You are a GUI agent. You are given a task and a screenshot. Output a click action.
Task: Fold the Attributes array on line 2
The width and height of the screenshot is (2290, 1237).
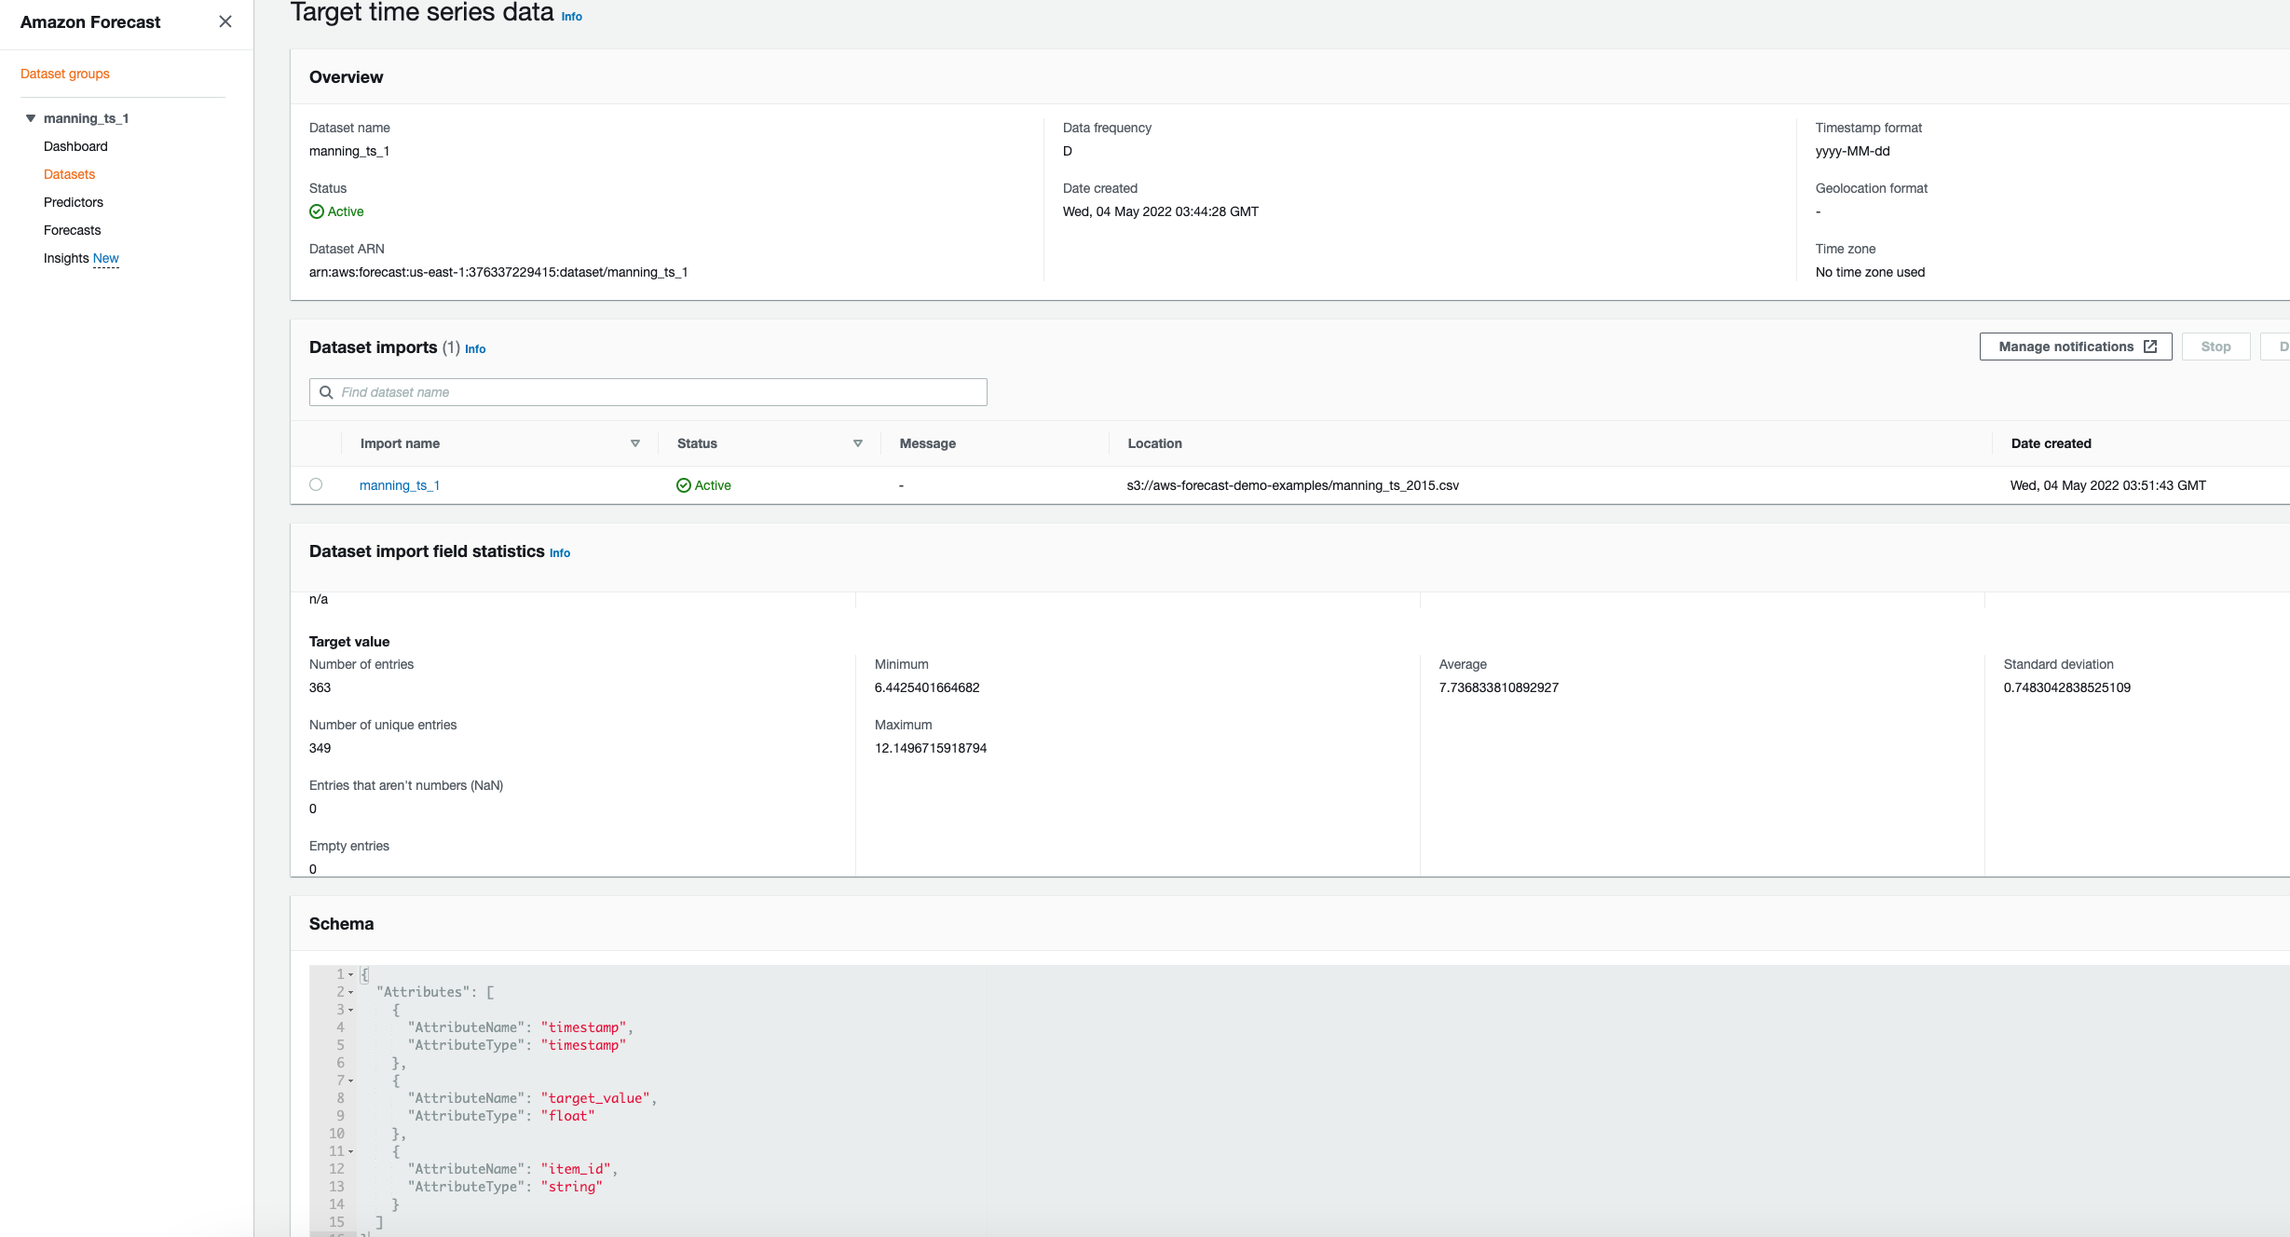(x=351, y=992)
